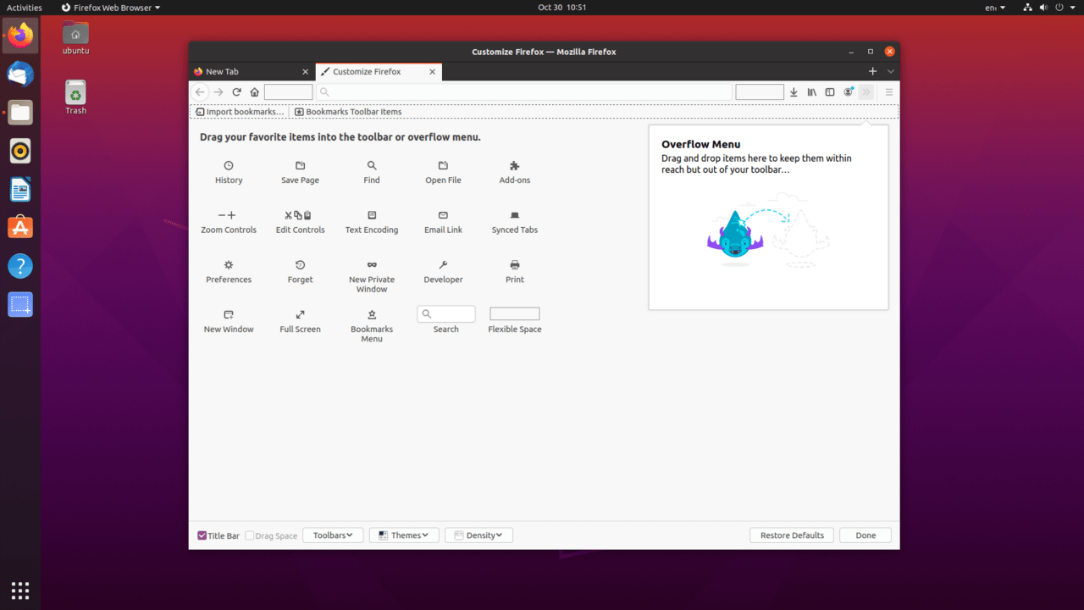Select the History customization item
This screenshot has height=610, width=1084.
[x=229, y=173]
